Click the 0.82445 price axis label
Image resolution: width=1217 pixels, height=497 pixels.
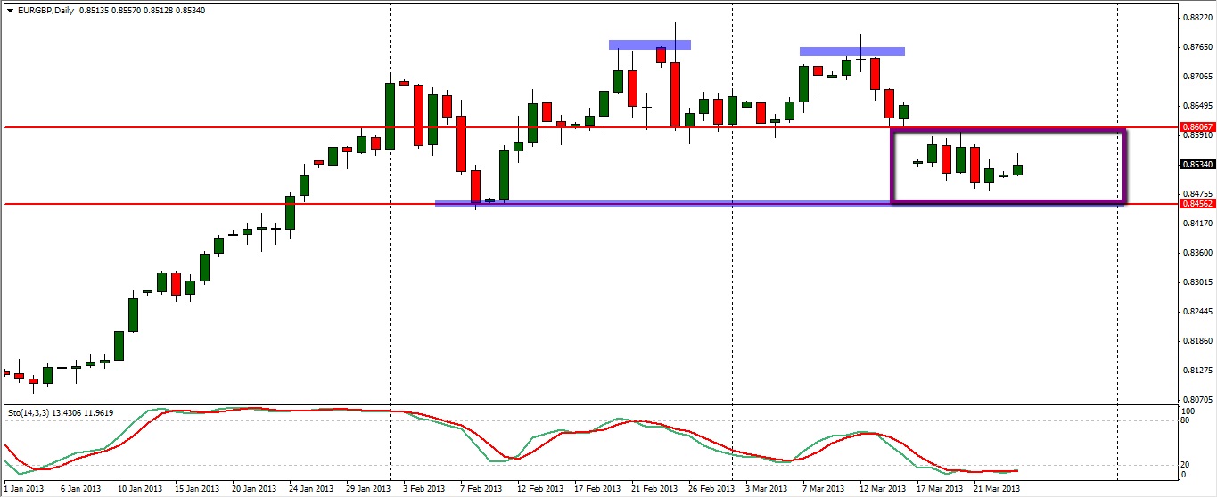[1196, 312]
